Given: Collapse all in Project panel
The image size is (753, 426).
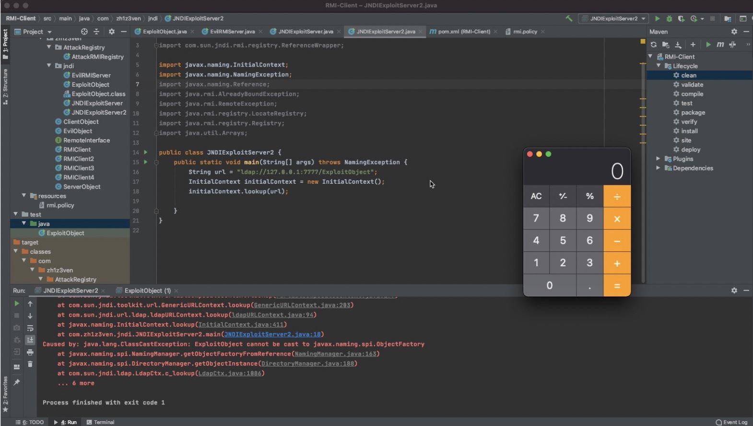Looking at the screenshot, I should (96, 32).
